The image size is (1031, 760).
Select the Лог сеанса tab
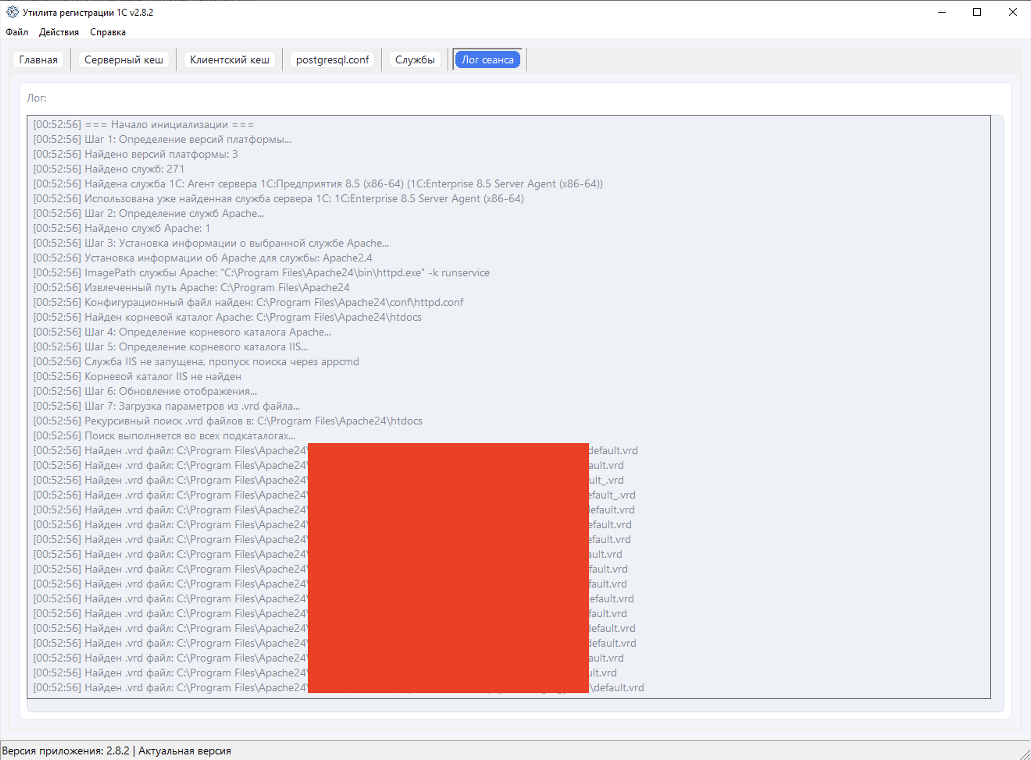pyautogui.click(x=487, y=60)
